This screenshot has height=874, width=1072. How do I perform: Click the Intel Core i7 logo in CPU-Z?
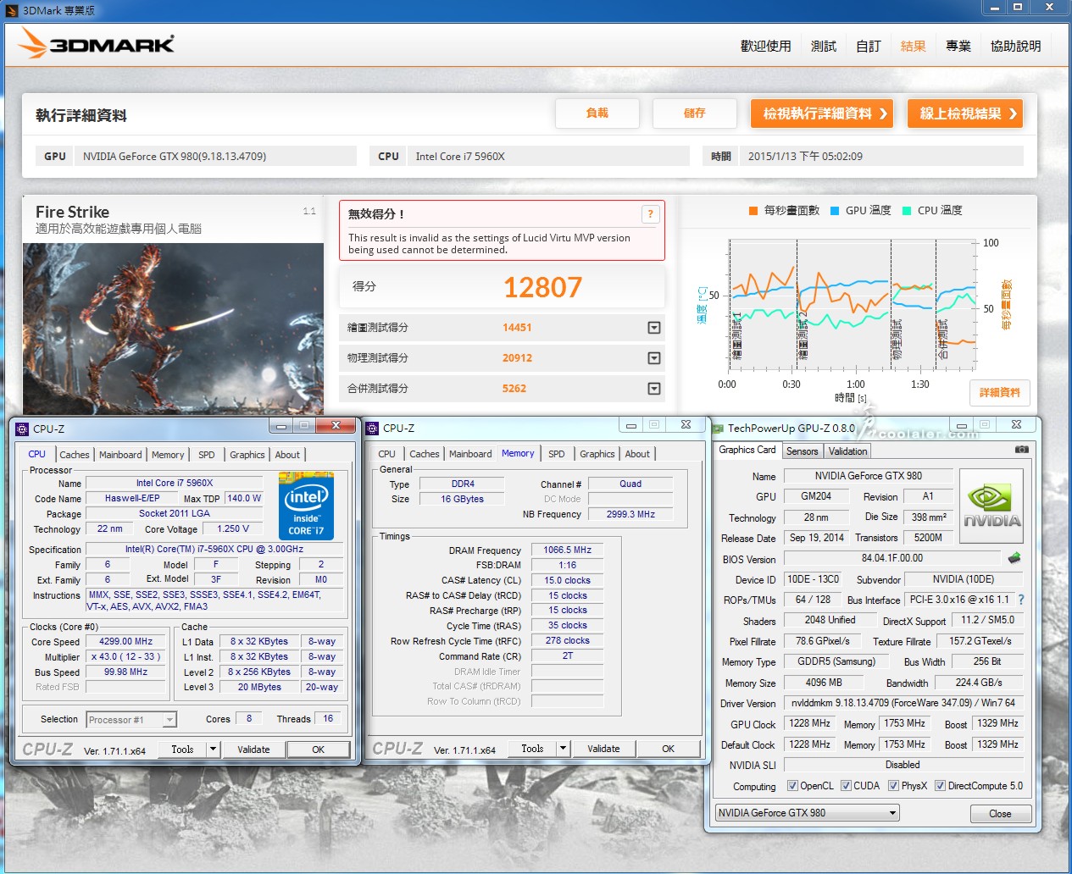tap(306, 506)
